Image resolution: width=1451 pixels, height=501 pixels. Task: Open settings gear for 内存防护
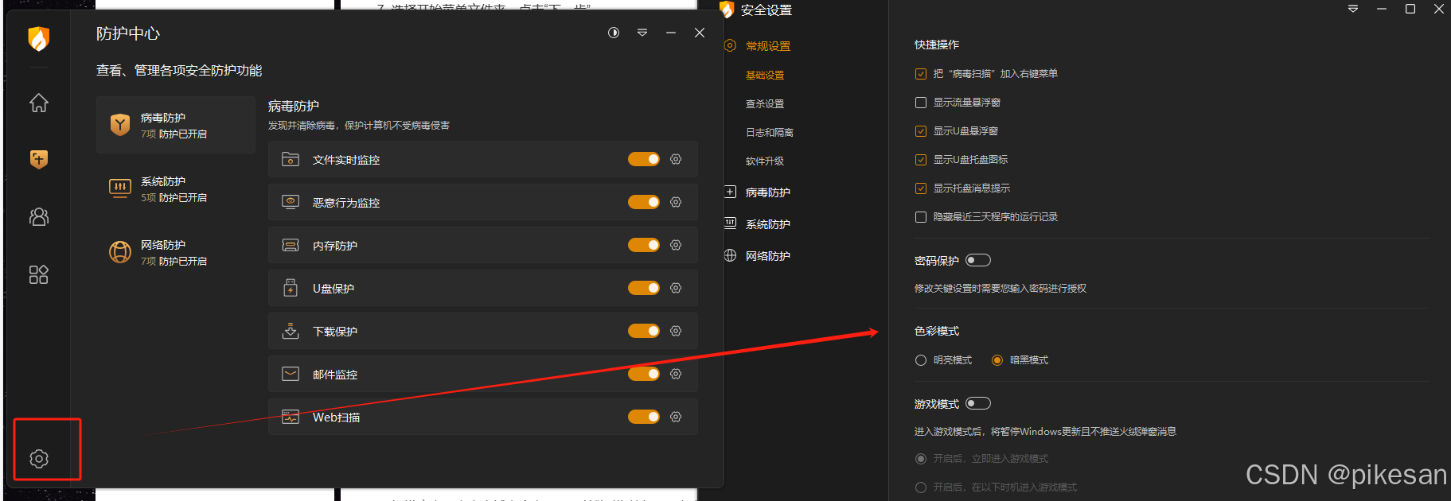coord(676,245)
